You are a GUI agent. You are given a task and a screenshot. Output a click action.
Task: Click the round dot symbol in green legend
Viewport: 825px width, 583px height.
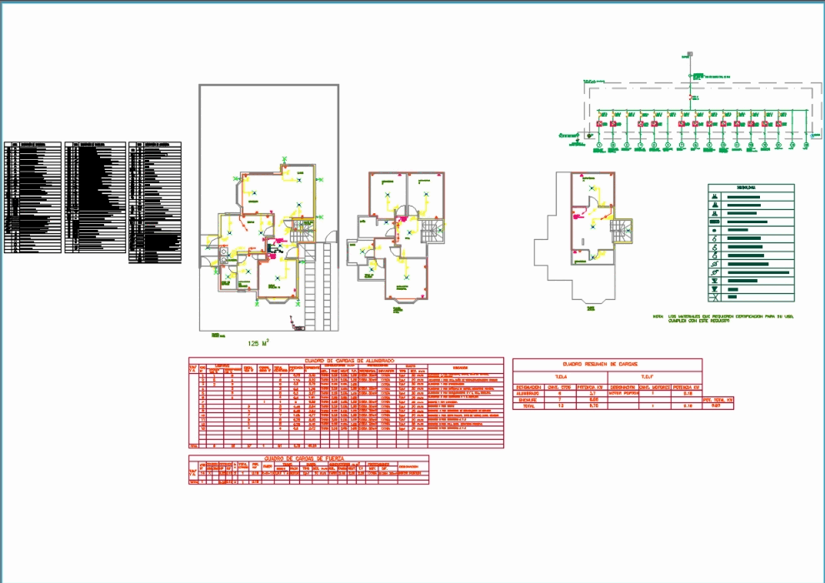click(715, 231)
